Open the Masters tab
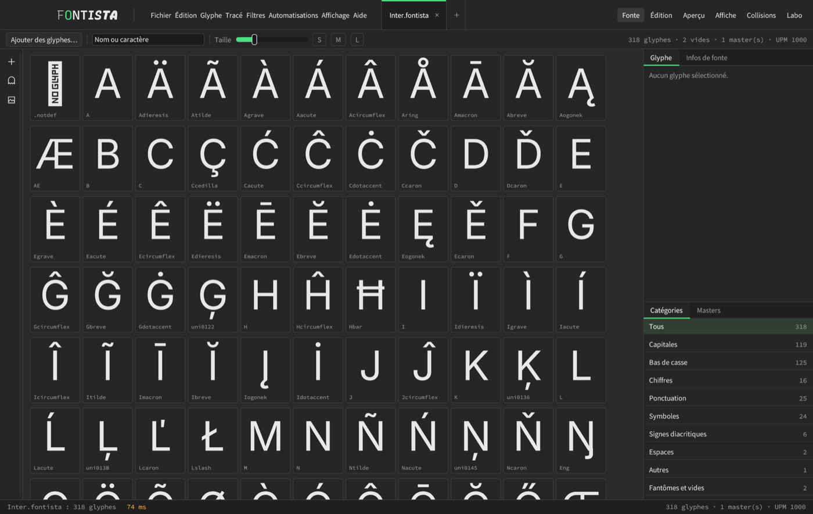This screenshot has height=514, width=813. tap(708, 310)
